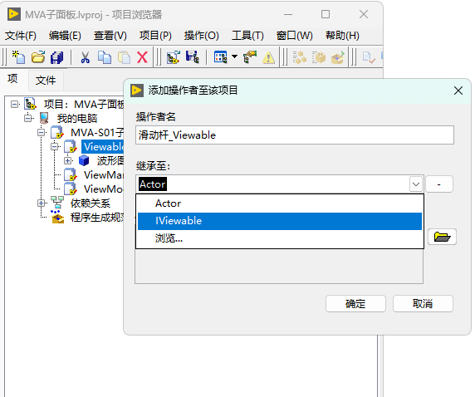475x397 pixels.
Task: Click the yellow warning triangle icon
Action: pyautogui.click(x=269, y=57)
